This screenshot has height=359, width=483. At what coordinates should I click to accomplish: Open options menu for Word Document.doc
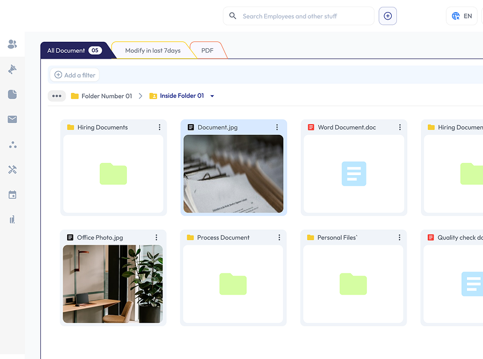click(400, 128)
